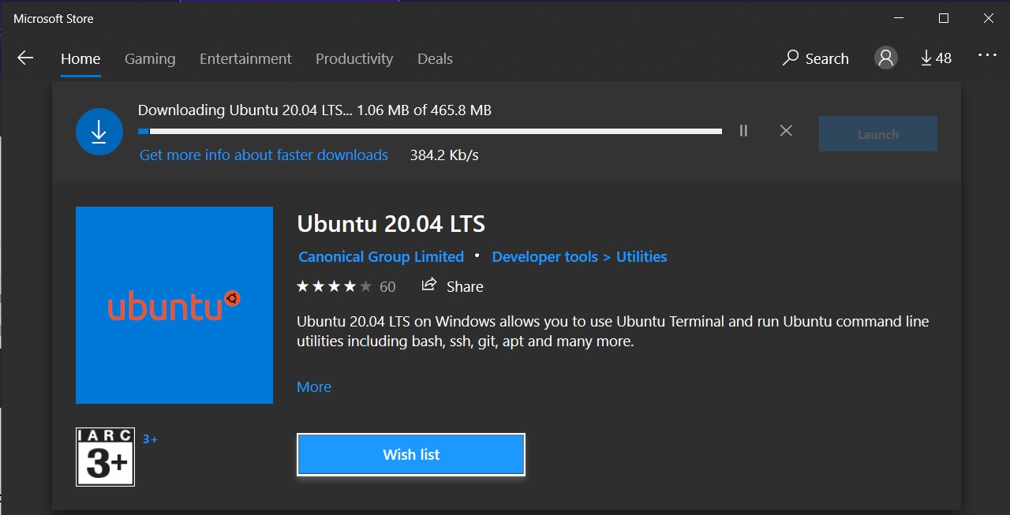Switch to the Gaming tab

tap(150, 59)
